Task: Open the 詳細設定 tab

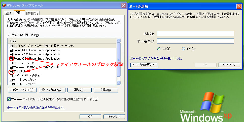Action: tap(32, 13)
